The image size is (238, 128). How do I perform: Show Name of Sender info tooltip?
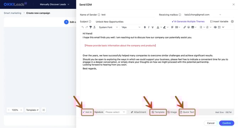(x=99, y=14)
